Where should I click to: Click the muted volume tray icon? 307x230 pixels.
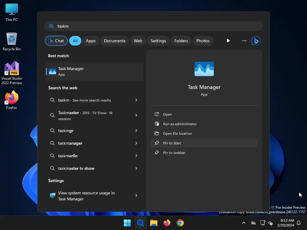(x=270, y=223)
